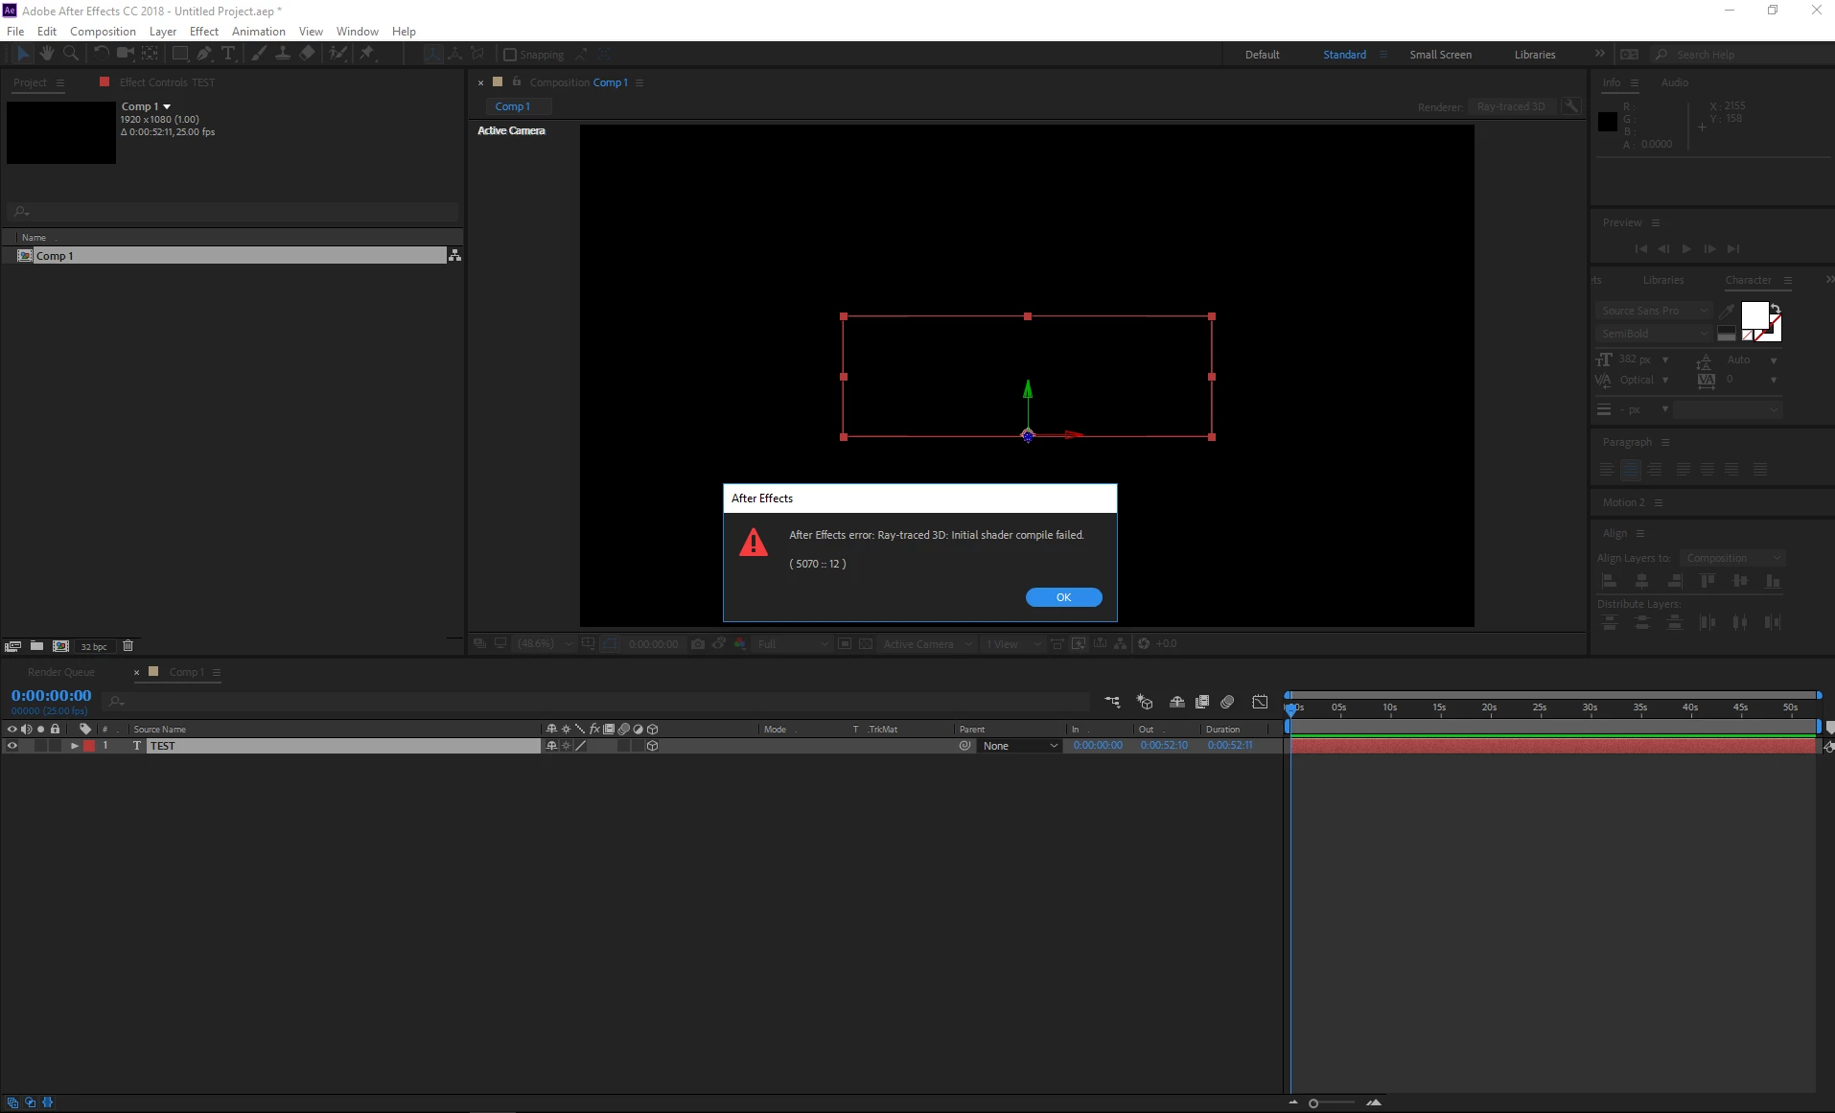This screenshot has width=1835, height=1113.
Task: Select the Horizontal Type tool
Action: (228, 54)
